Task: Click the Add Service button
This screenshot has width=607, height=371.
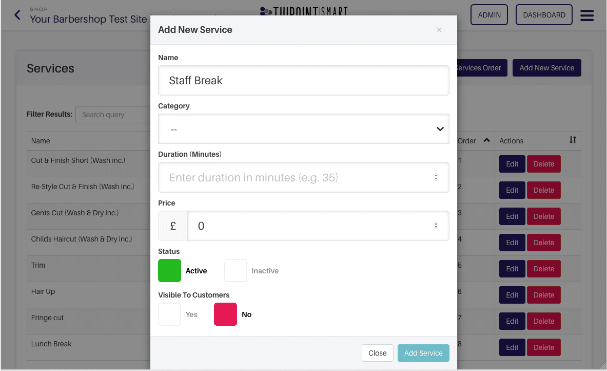Action: [x=423, y=353]
